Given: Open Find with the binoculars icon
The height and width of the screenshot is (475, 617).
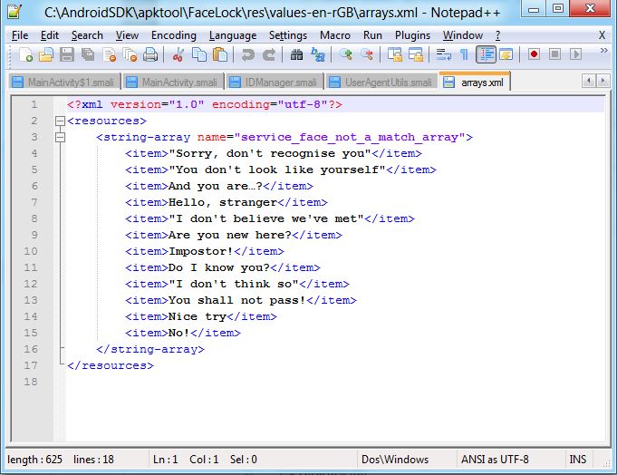Looking at the screenshot, I should (296, 55).
